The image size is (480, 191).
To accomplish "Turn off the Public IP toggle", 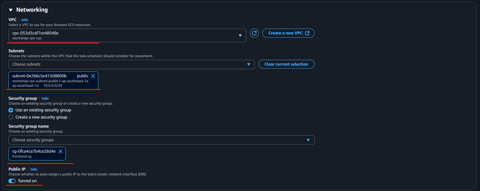I will 12,181.
